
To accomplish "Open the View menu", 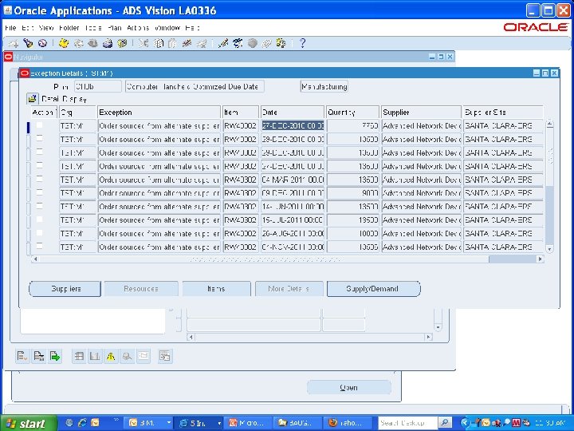I will pos(46,28).
